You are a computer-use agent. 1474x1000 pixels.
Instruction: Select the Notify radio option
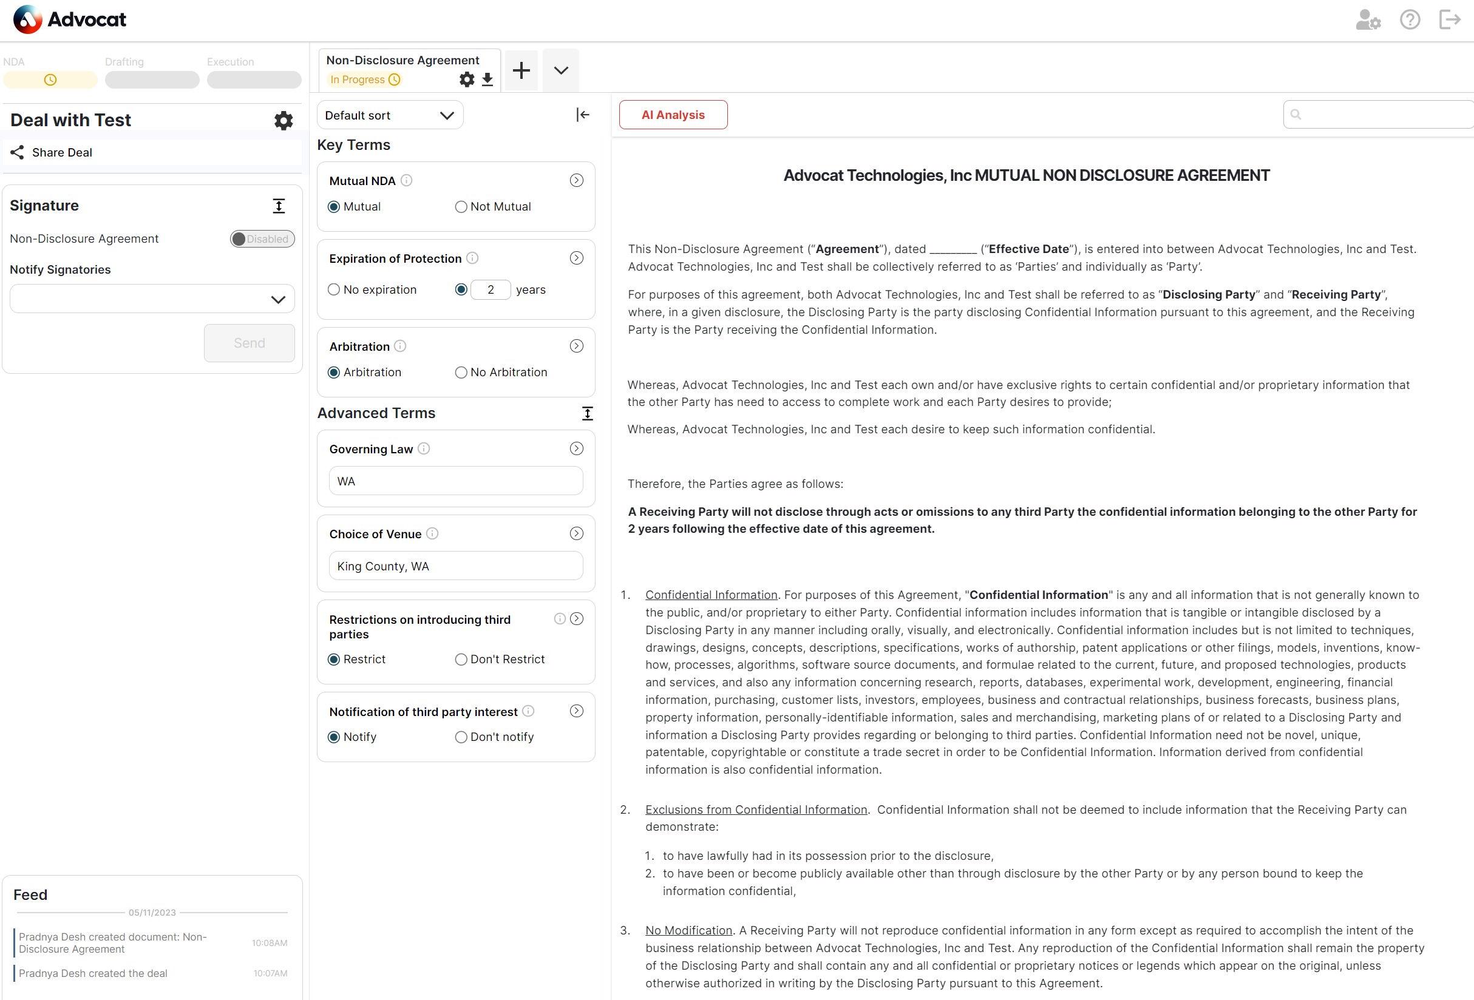(334, 737)
